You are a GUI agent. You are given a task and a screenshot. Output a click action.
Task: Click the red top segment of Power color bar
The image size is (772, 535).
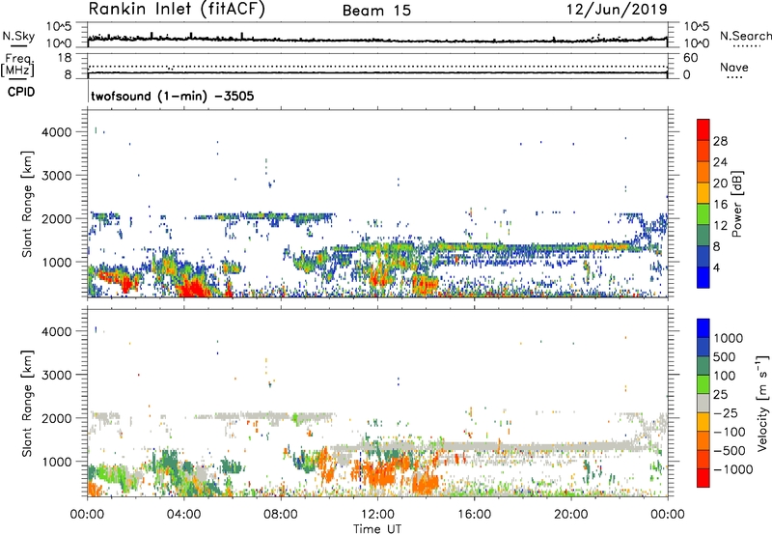pos(703,129)
